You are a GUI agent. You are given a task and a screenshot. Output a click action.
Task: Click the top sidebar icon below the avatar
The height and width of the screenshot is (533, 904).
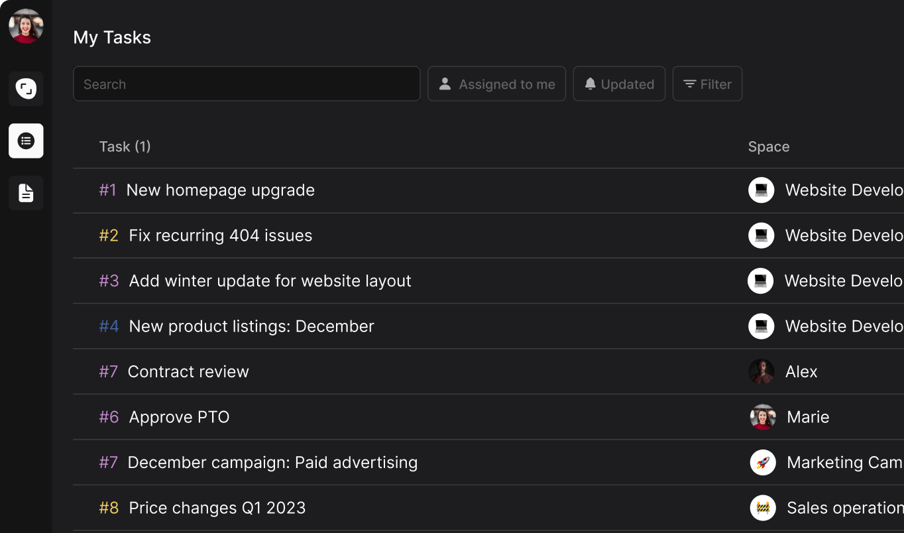coord(26,89)
